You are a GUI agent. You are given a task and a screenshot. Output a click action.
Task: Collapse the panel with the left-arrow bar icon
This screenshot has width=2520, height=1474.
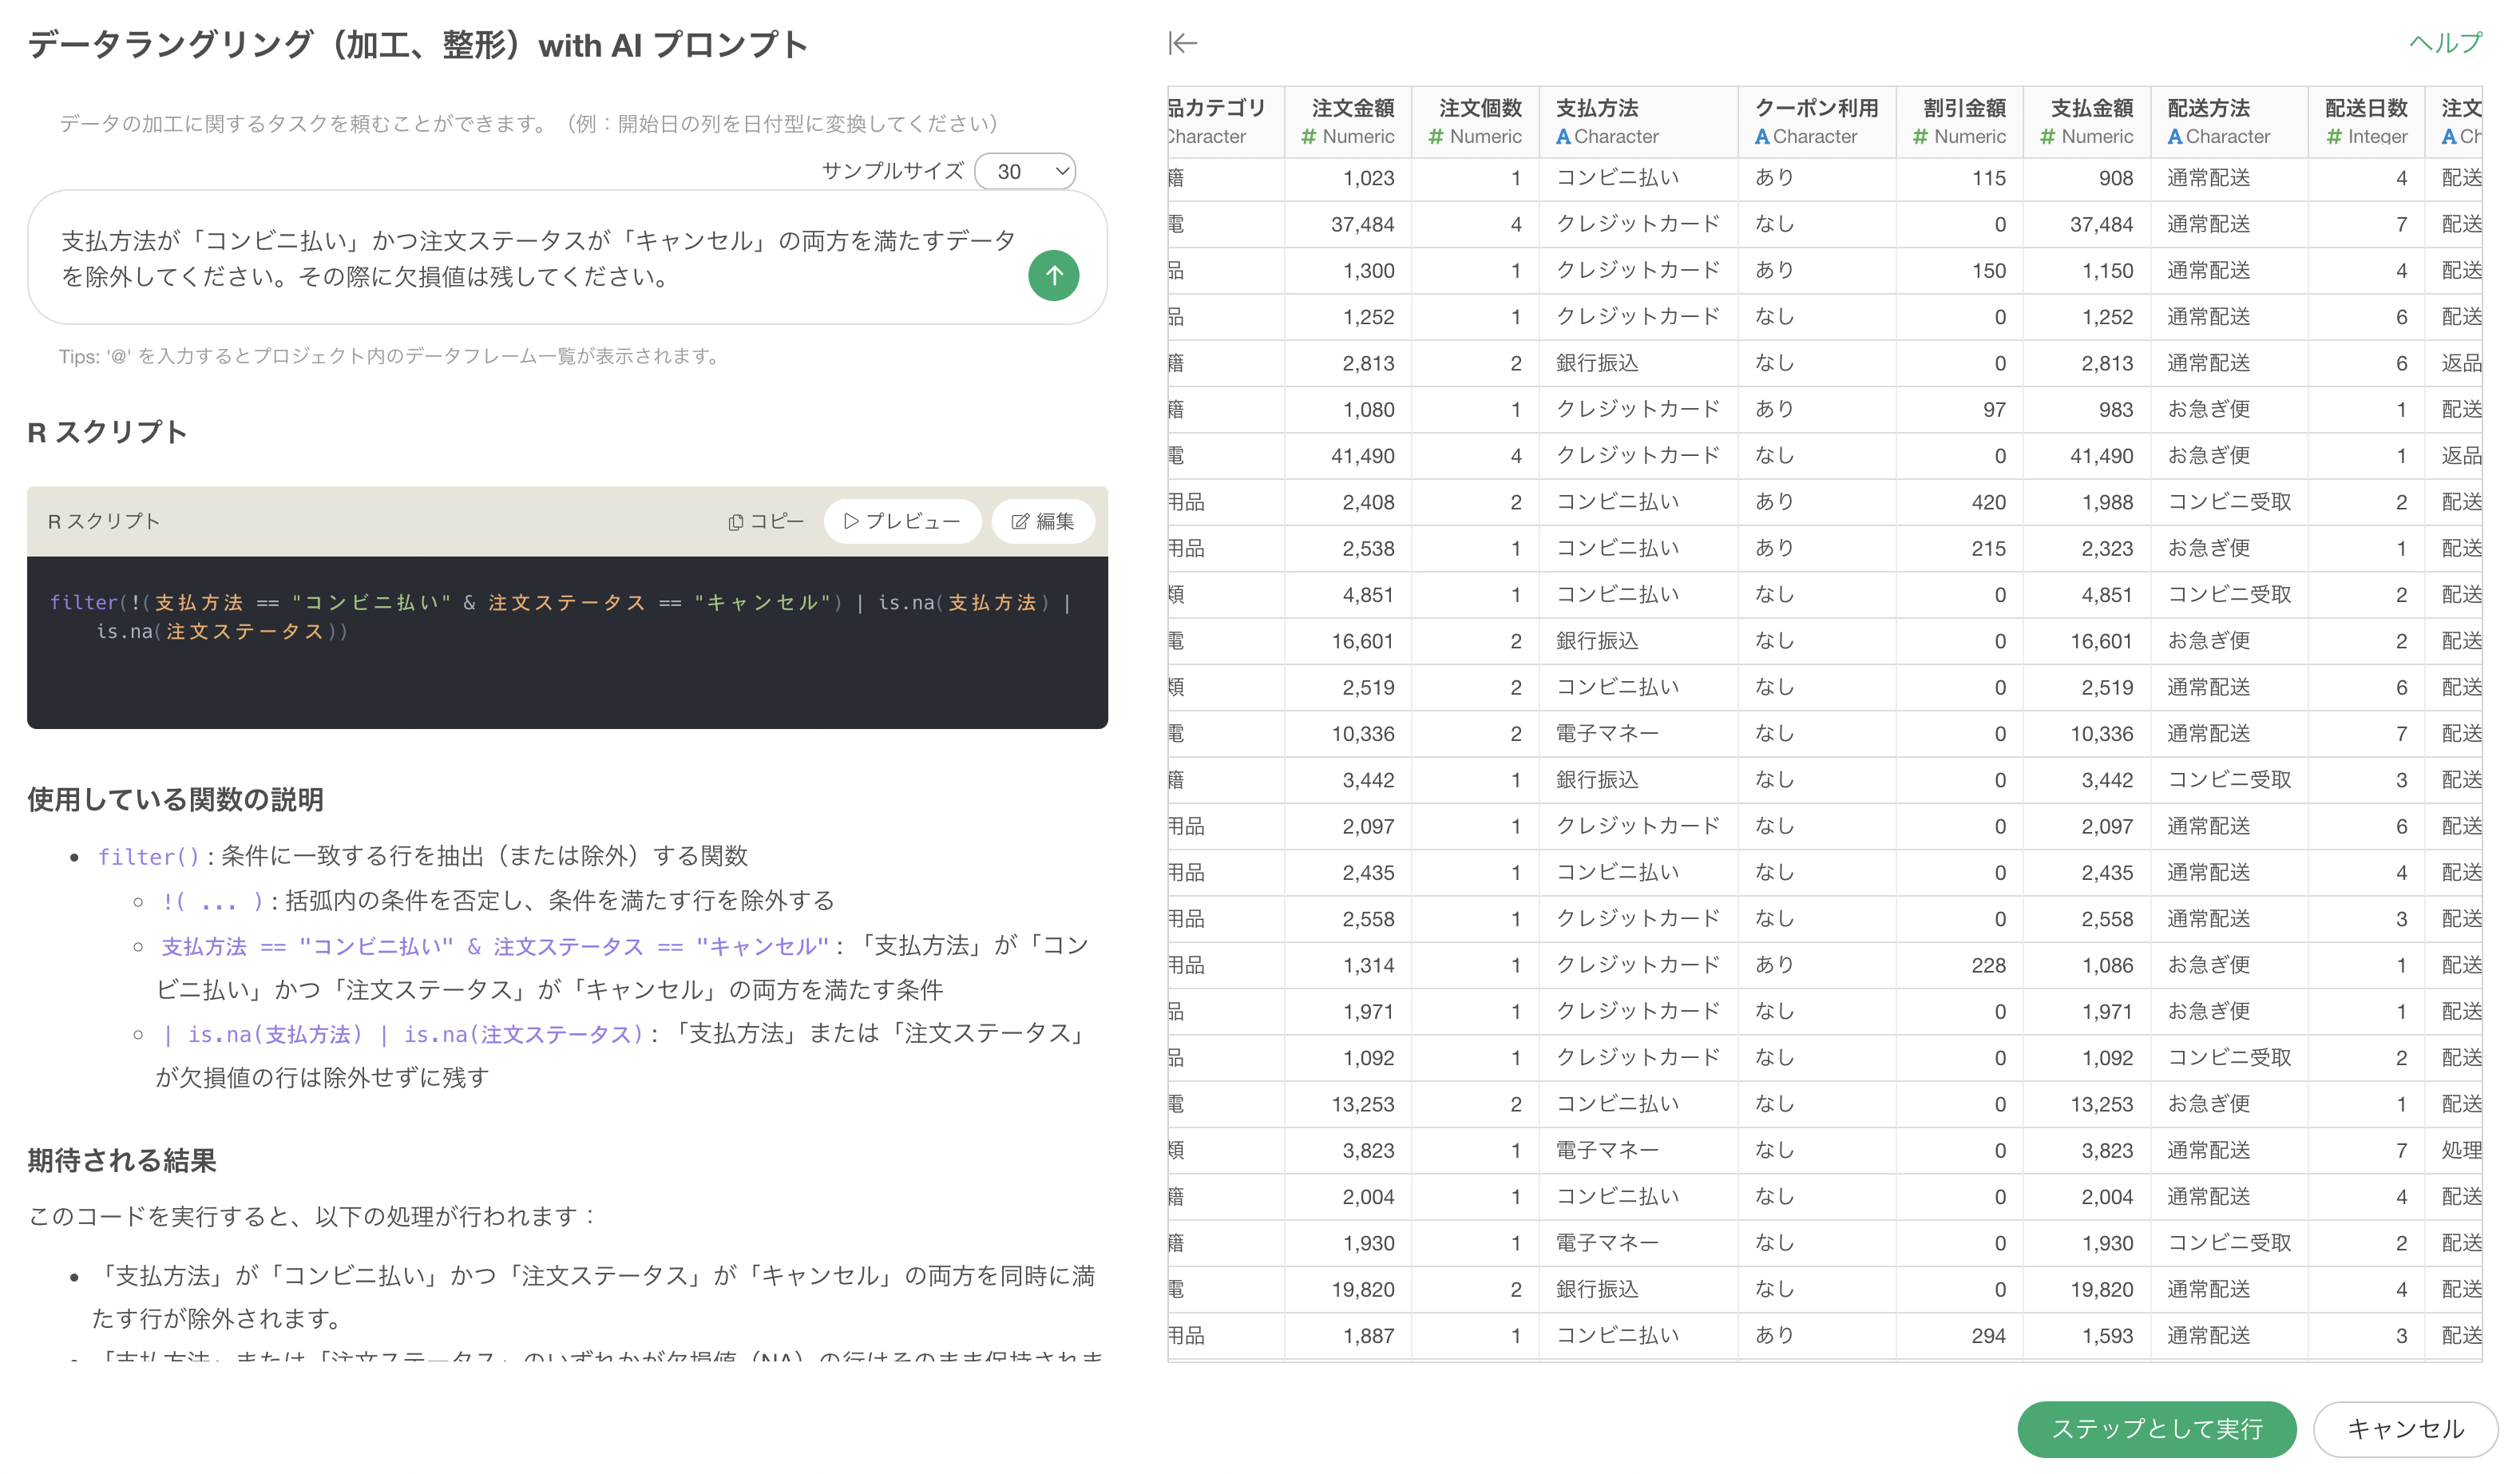pyautogui.click(x=1182, y=43)
